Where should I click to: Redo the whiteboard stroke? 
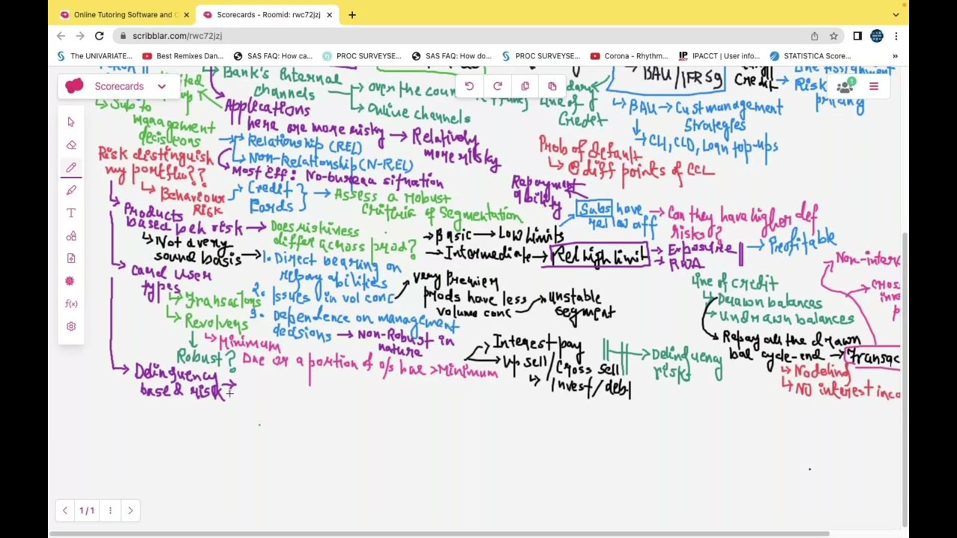pyautogui.click(x=497, y=86)
